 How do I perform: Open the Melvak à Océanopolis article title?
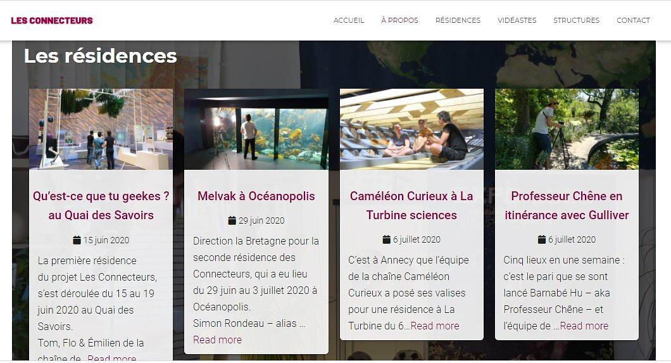click(x=256, y=196)
